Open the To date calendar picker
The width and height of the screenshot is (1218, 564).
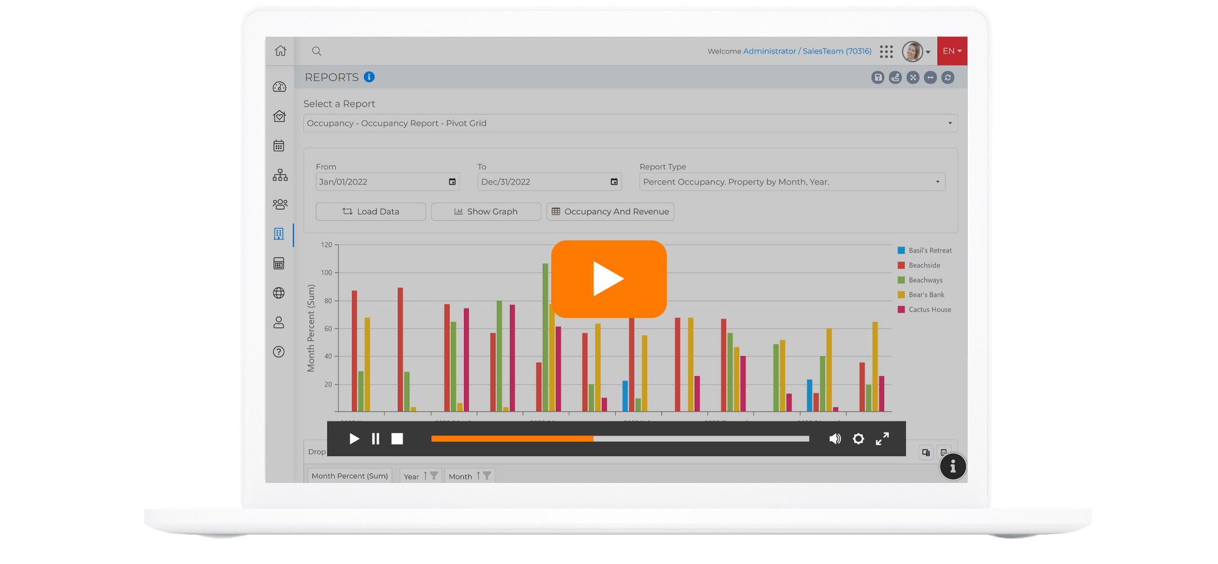coord(614,181)
